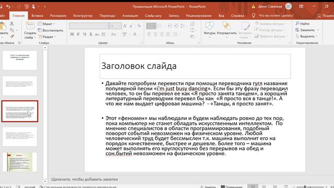This screenshot has width=334, height=188.
Task: Select the Format Painter brush icon
Action: coord(12,37)
